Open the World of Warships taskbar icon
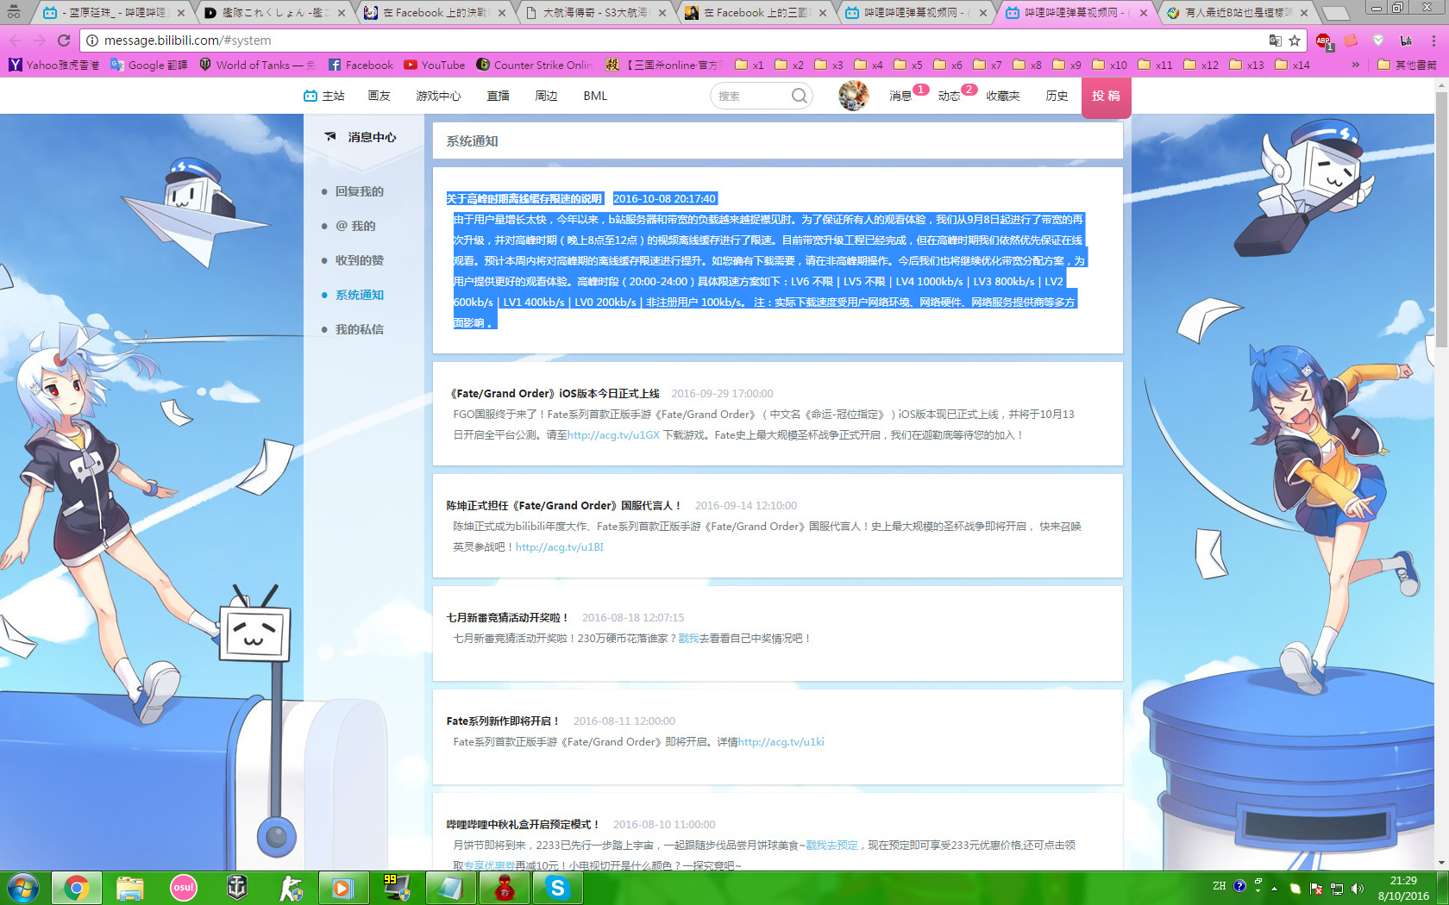This screenshot has height=905, width=1449. pyautogui.click(x=237, y=888)
